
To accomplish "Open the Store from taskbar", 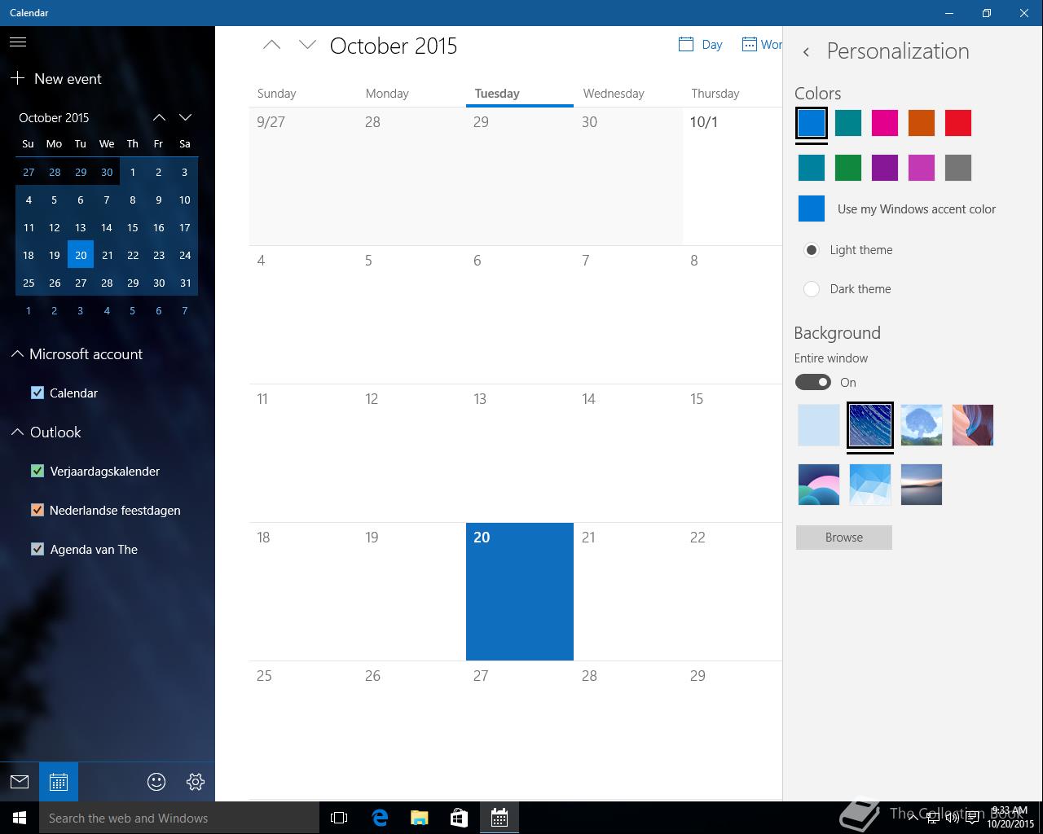I will (x=459, y=818).
